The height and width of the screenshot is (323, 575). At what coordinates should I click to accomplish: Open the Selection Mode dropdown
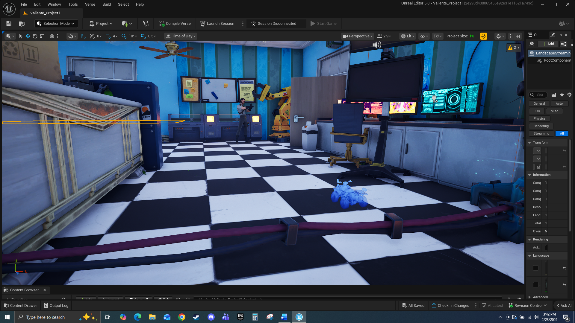[56, 24]
